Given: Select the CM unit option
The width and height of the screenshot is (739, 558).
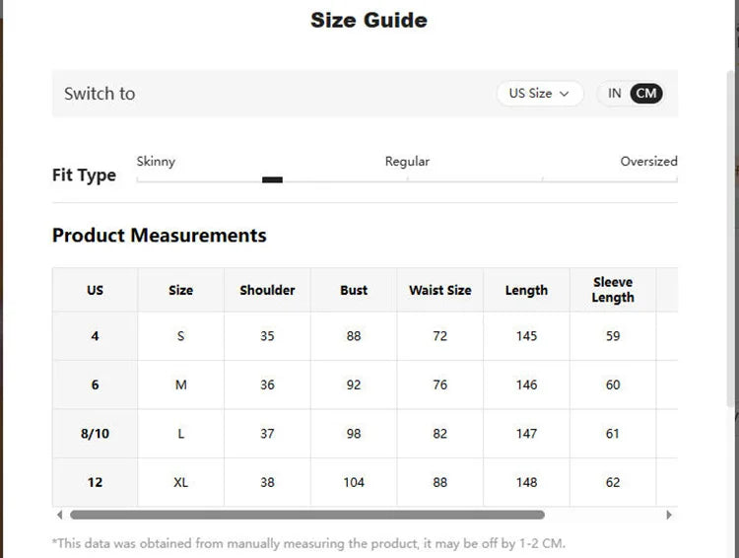Looking at the screenshot, I should coord(645,94).
